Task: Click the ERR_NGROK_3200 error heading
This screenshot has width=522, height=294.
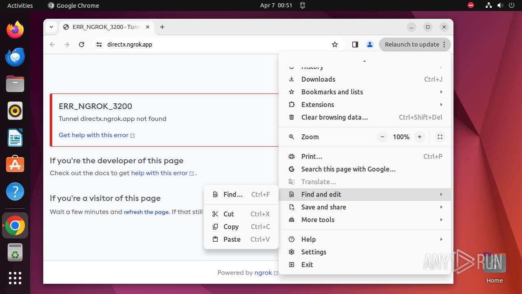Action: pos(95,106)
